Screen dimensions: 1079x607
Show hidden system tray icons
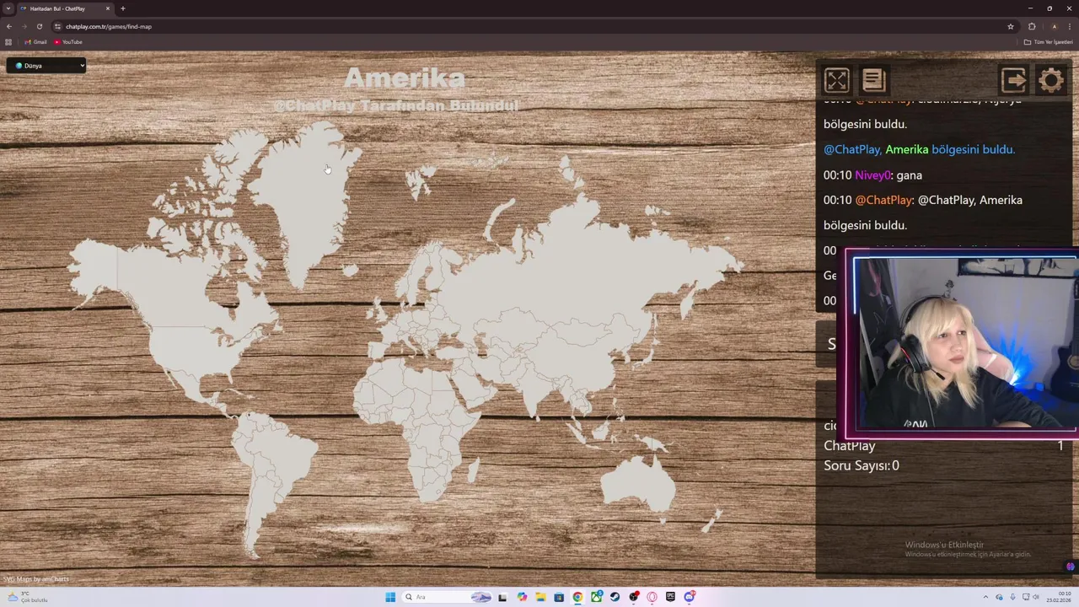[985, 597]
